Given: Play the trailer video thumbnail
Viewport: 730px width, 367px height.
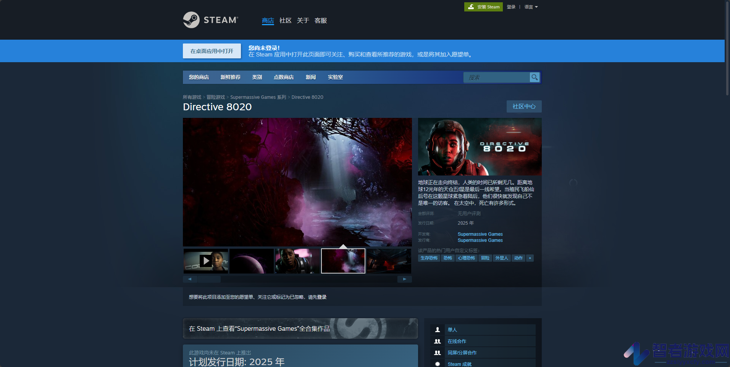Looking at the screenshot, I should pos(206,261).
